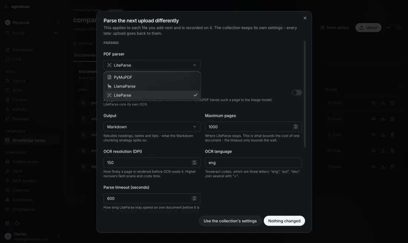Toggle dark mode with the moon icon
This screenshot has width=408, height=243.
(17, 223)
